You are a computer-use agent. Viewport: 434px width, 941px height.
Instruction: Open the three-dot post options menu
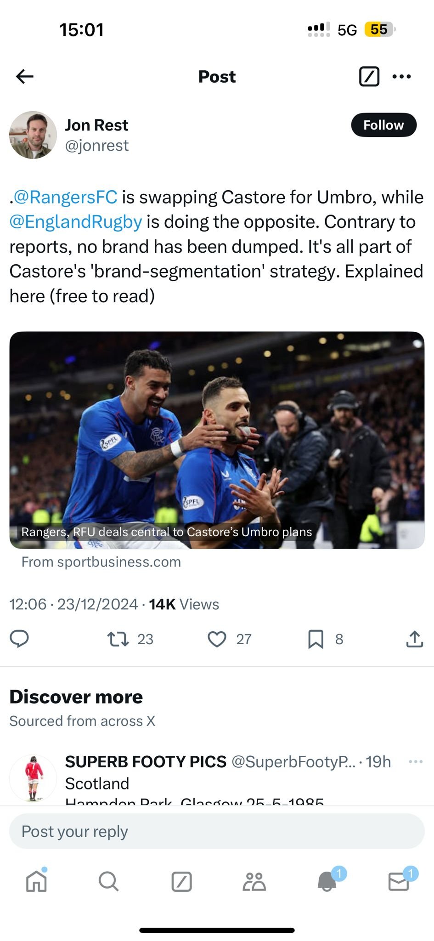402,76
